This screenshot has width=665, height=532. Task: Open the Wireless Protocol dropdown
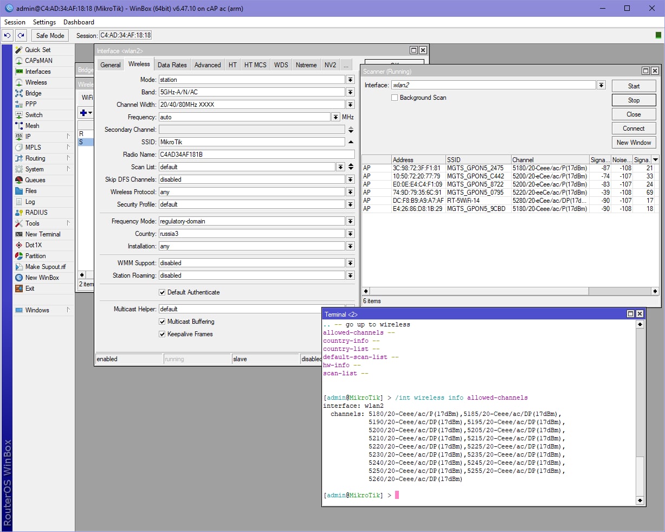tap(351, 191)
